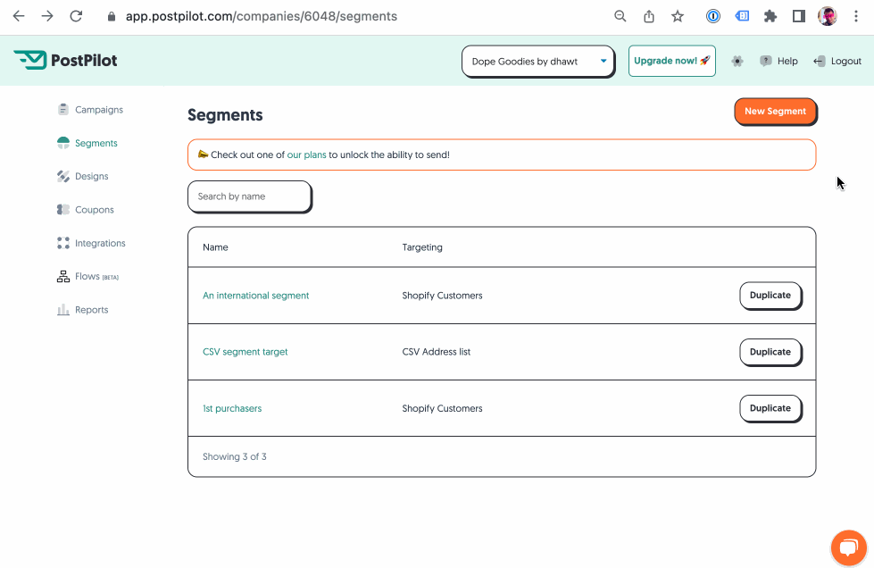Viewport: 874px width, 568px height.
Task: Click the 1Password extension icon
Action: tap(713, 16)
